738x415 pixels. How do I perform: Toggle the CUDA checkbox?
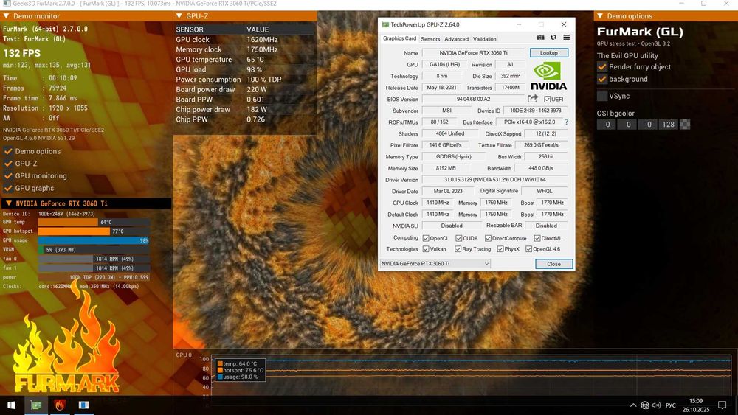[x=459, y=238]
